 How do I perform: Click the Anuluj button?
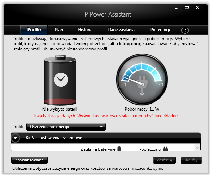pos(191,160)
